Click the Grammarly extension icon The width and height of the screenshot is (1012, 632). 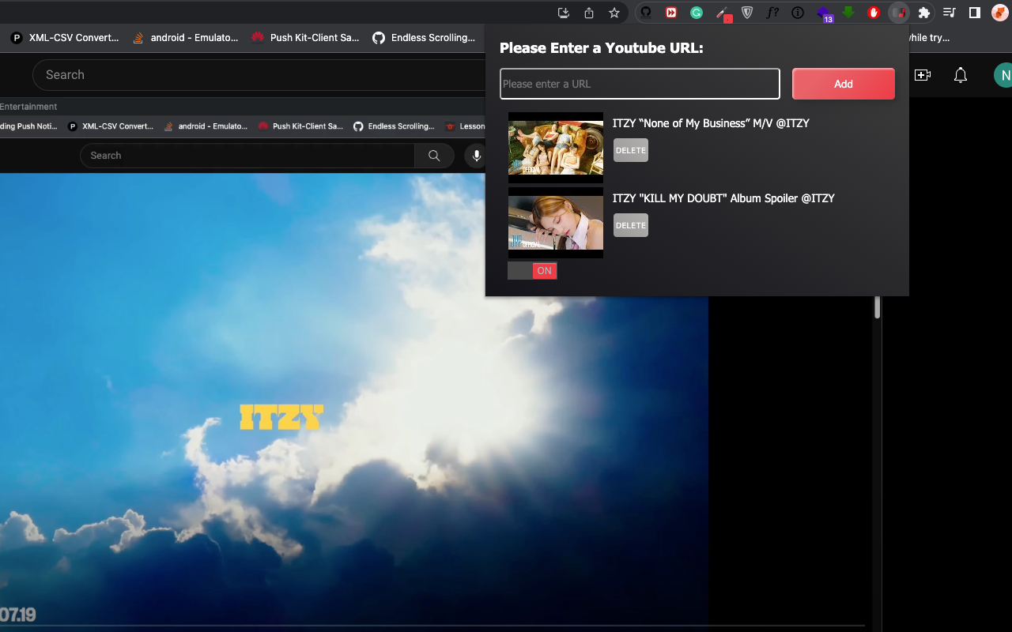696,13
